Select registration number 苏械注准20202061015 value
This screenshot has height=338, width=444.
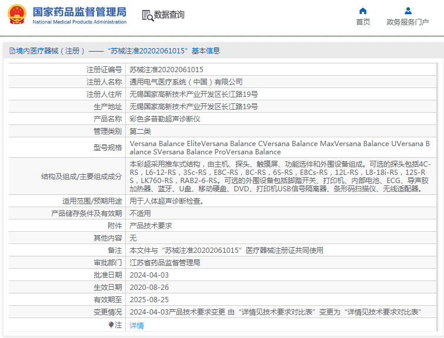pos(166,70)
